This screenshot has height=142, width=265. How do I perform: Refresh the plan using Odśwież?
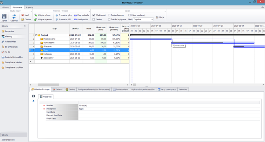pos(14,17)
